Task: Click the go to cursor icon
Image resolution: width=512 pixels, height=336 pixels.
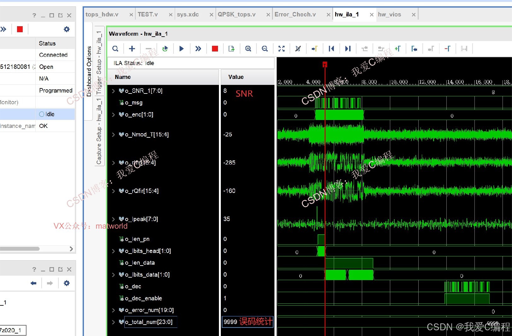Action: pos(298,49)
